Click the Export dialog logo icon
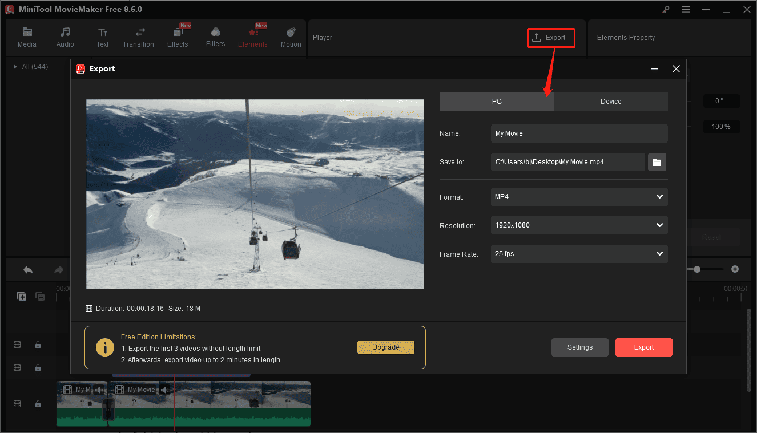This screenshot has height=433, width=757. click(x=81, y=69)
